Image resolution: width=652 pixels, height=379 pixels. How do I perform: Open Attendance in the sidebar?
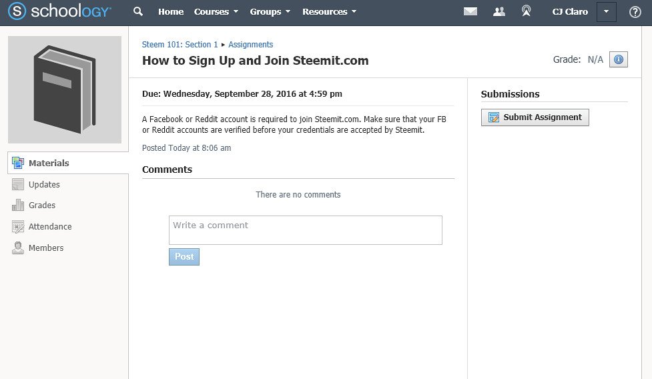50,226
